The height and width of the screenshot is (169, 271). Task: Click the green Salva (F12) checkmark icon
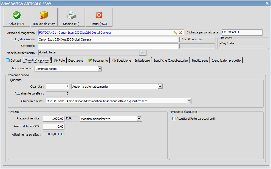click(x=16, y=15)
